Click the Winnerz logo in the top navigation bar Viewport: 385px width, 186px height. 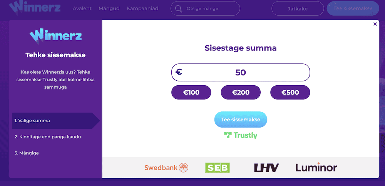point(35,7)
